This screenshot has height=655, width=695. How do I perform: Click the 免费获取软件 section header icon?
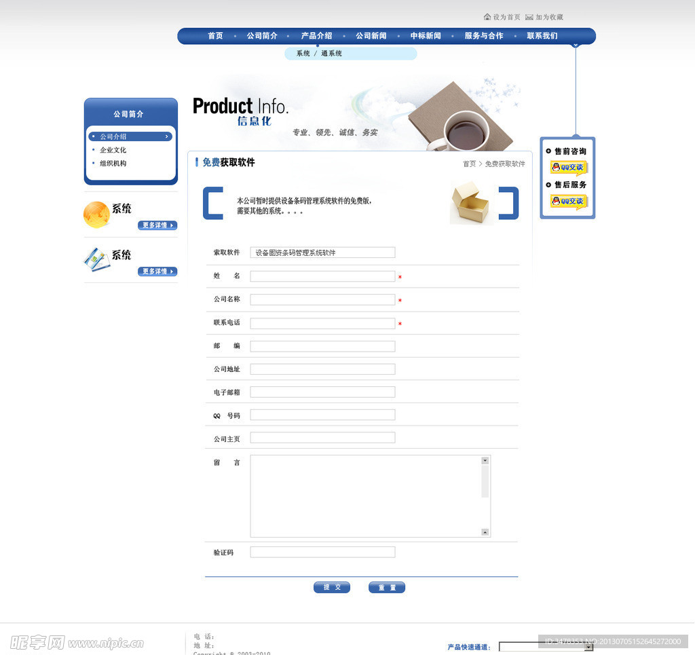[x=195, y=162]
